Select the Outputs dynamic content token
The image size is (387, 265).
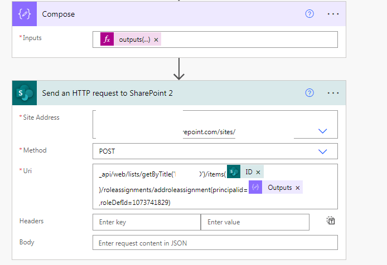coord(279,188)
